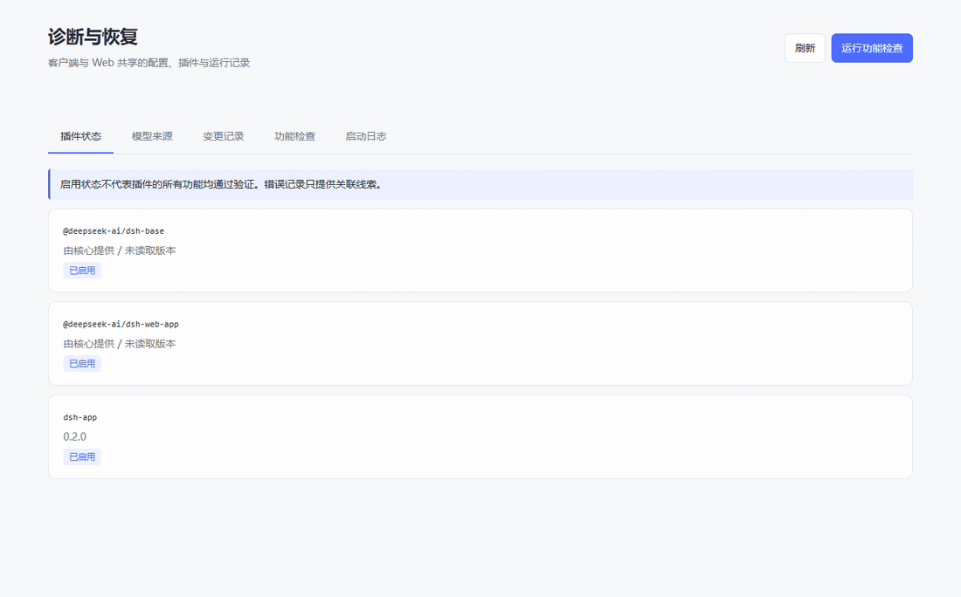Switch to the 模型来源 tab

[x=152, y=136]
